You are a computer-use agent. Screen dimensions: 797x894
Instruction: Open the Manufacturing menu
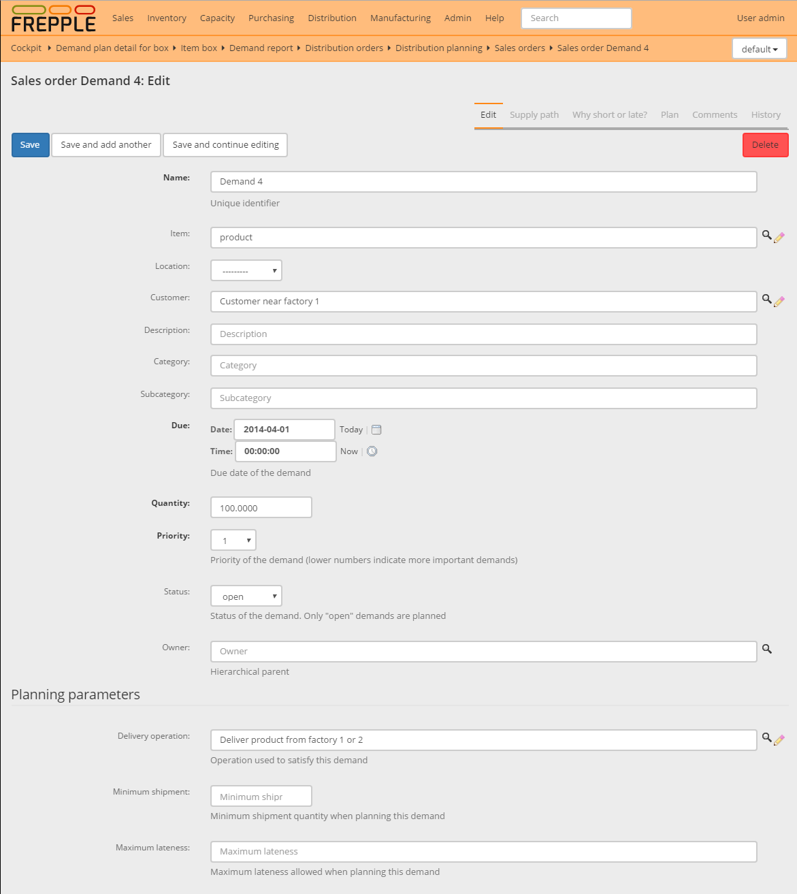pyautogui.click(x=400, y=18)
